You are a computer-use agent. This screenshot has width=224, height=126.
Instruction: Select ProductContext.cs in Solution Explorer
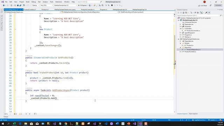pyautogui.click(x=190, y=52)
